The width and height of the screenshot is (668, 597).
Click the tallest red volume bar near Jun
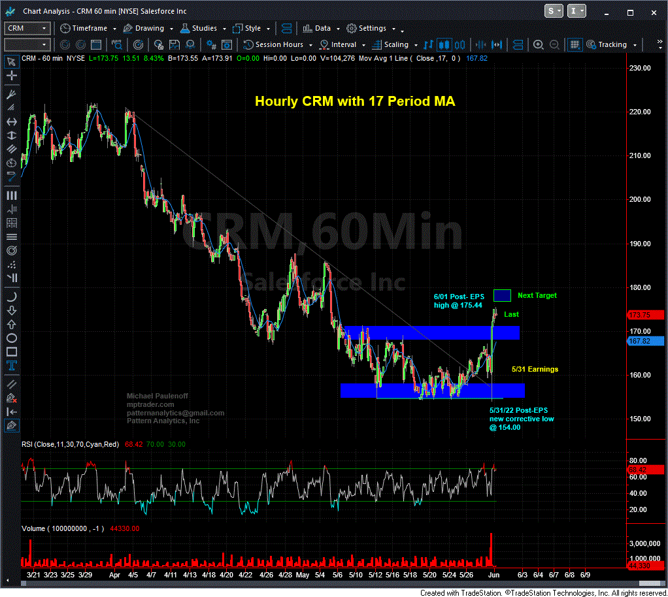pos(492,550)
